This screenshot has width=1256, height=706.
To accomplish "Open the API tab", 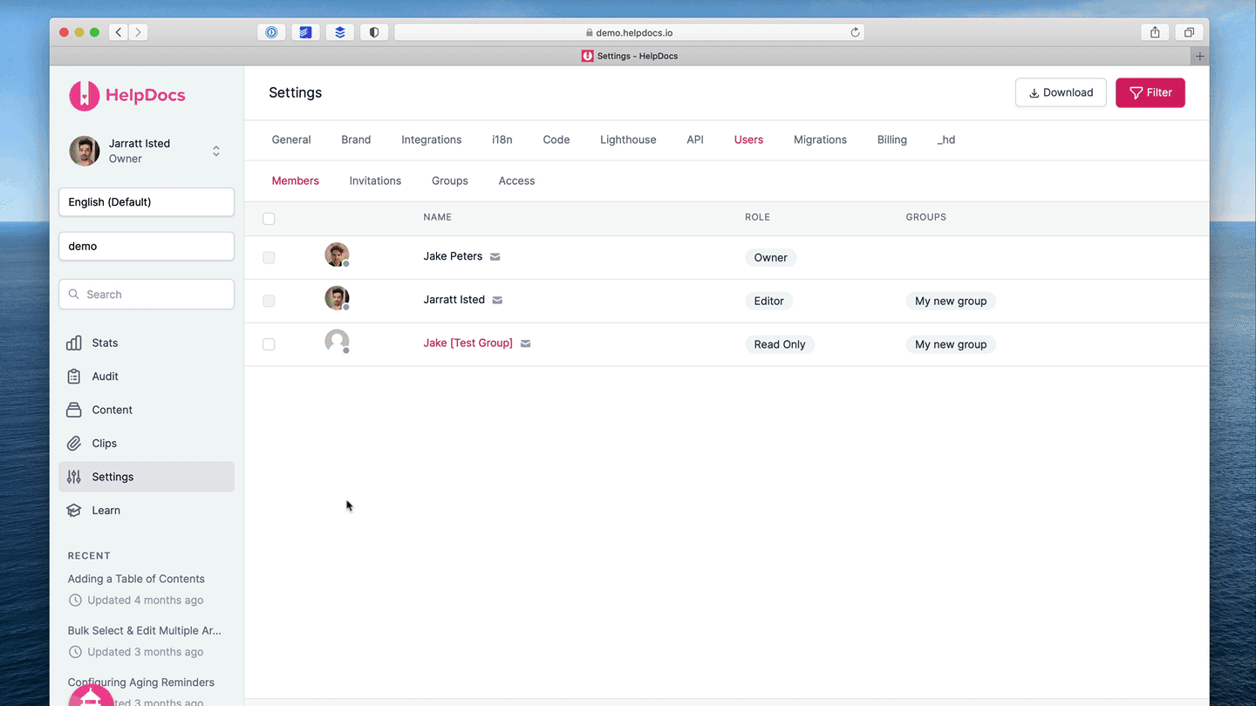I will [x=695, y=139].
